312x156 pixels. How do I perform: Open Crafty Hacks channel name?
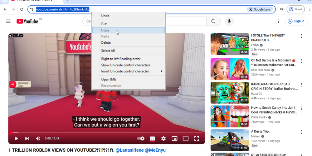point(259,117)
